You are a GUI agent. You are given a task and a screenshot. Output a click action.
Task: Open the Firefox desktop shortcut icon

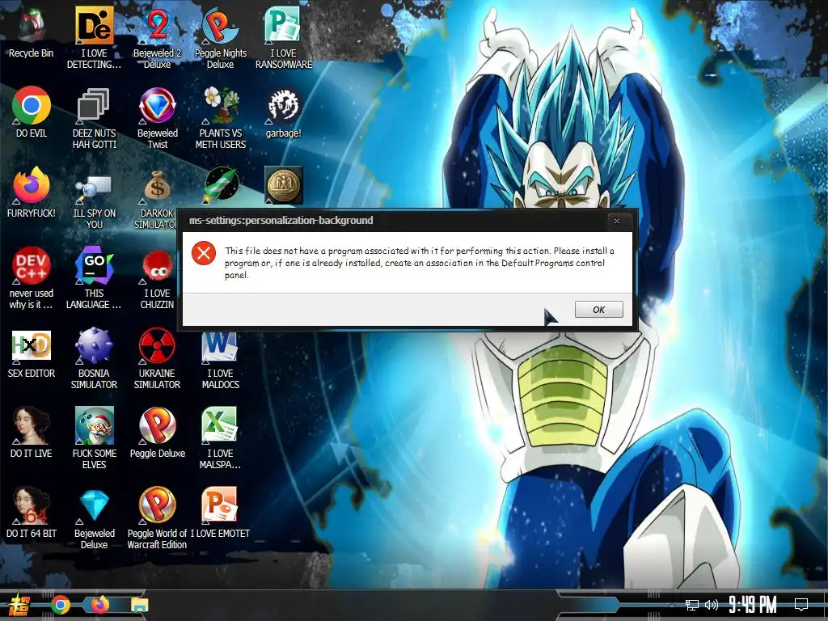tap(32, 192)
